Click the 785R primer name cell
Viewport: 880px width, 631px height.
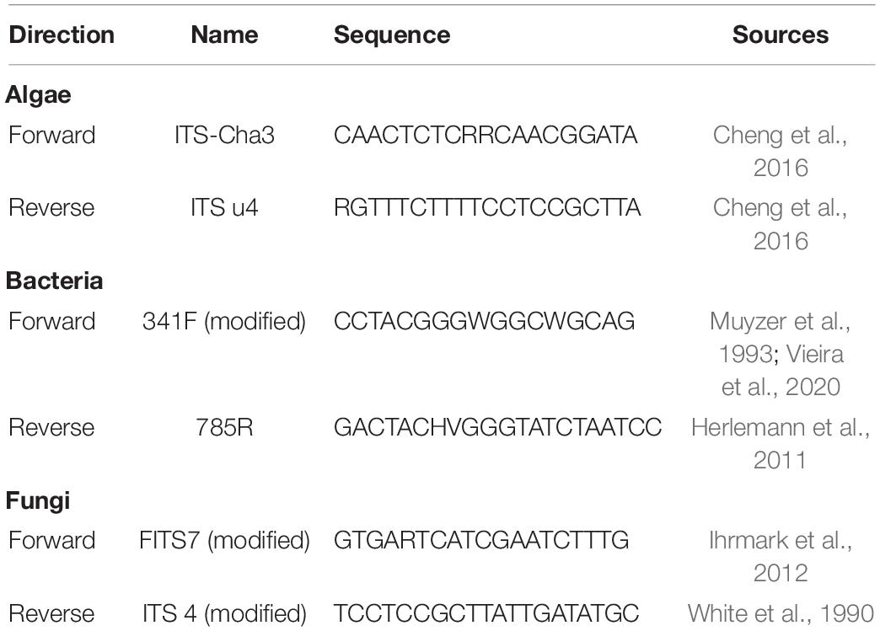[x=224, y=427]
